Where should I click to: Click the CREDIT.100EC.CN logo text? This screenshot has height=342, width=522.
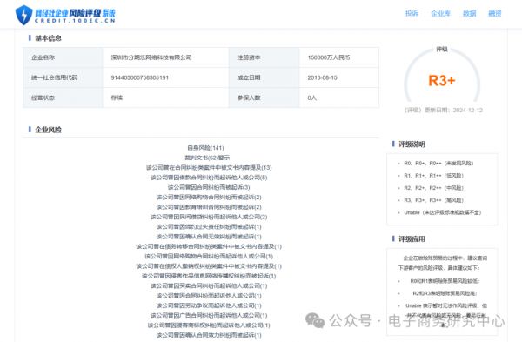click(75, 21)
